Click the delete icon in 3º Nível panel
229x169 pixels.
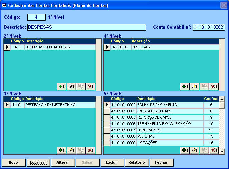[x=90, y=150]
